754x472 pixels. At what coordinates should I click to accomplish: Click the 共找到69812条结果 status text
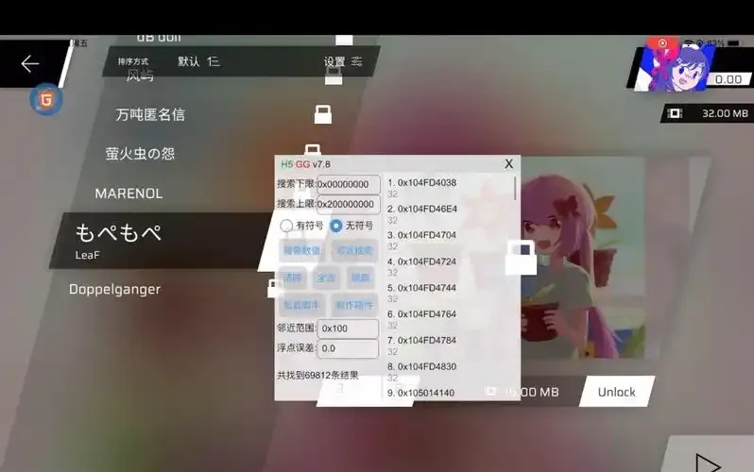click(317, 375)
